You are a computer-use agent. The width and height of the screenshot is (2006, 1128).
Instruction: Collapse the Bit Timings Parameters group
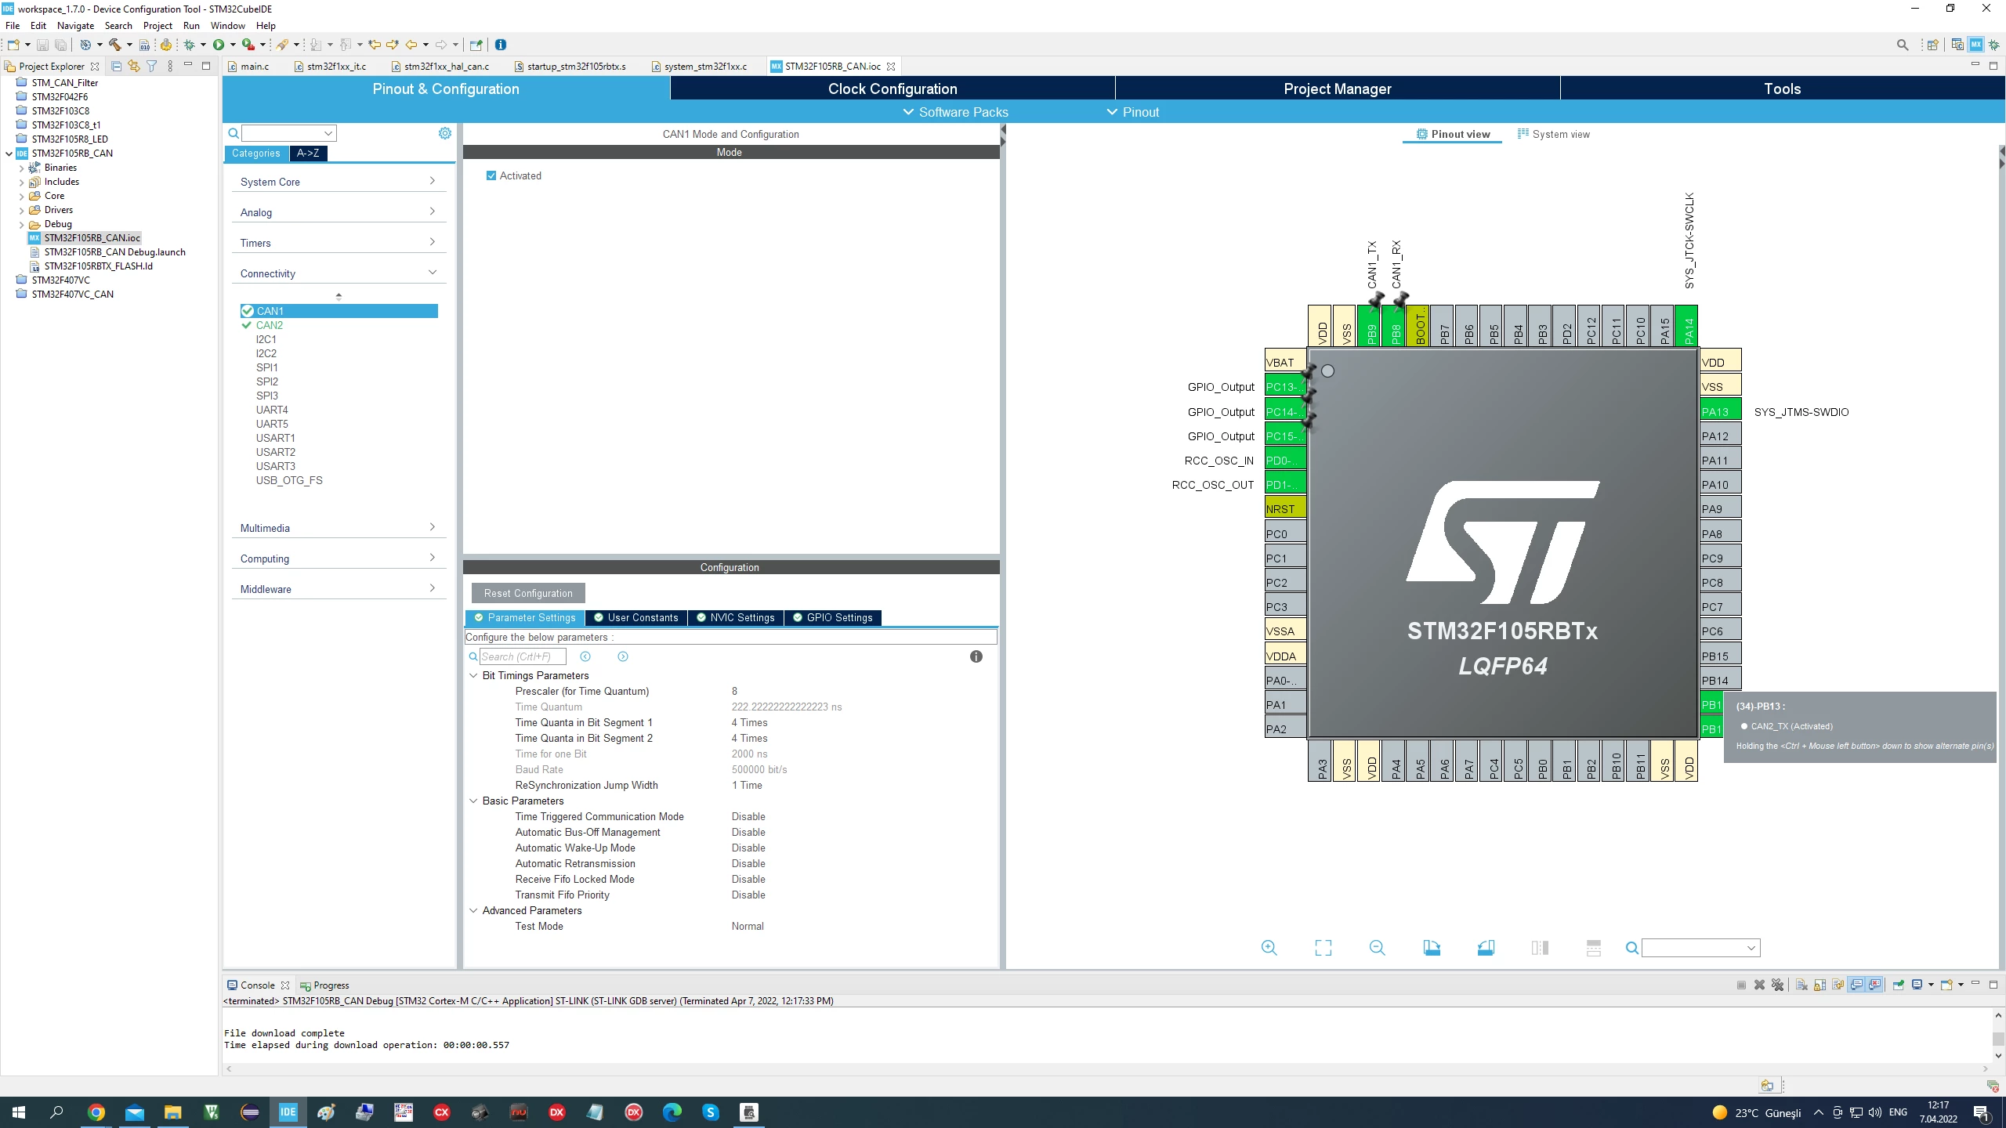pyautogui.click(x=473, y=675)
